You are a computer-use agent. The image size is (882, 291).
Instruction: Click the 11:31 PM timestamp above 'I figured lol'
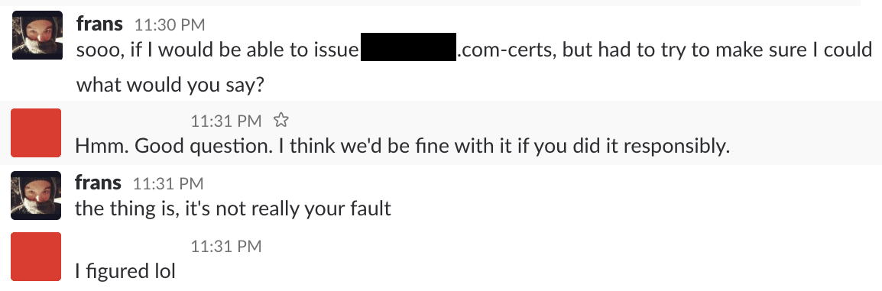226,246
